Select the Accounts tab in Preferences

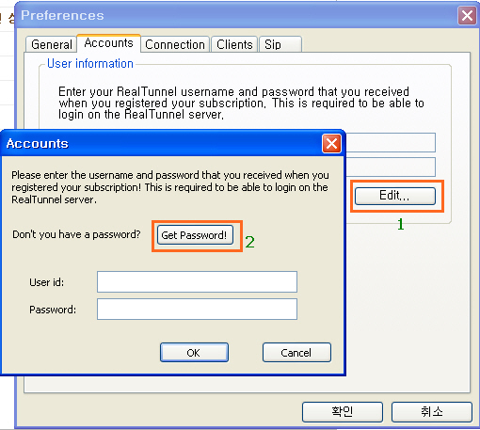pos(108,43)
